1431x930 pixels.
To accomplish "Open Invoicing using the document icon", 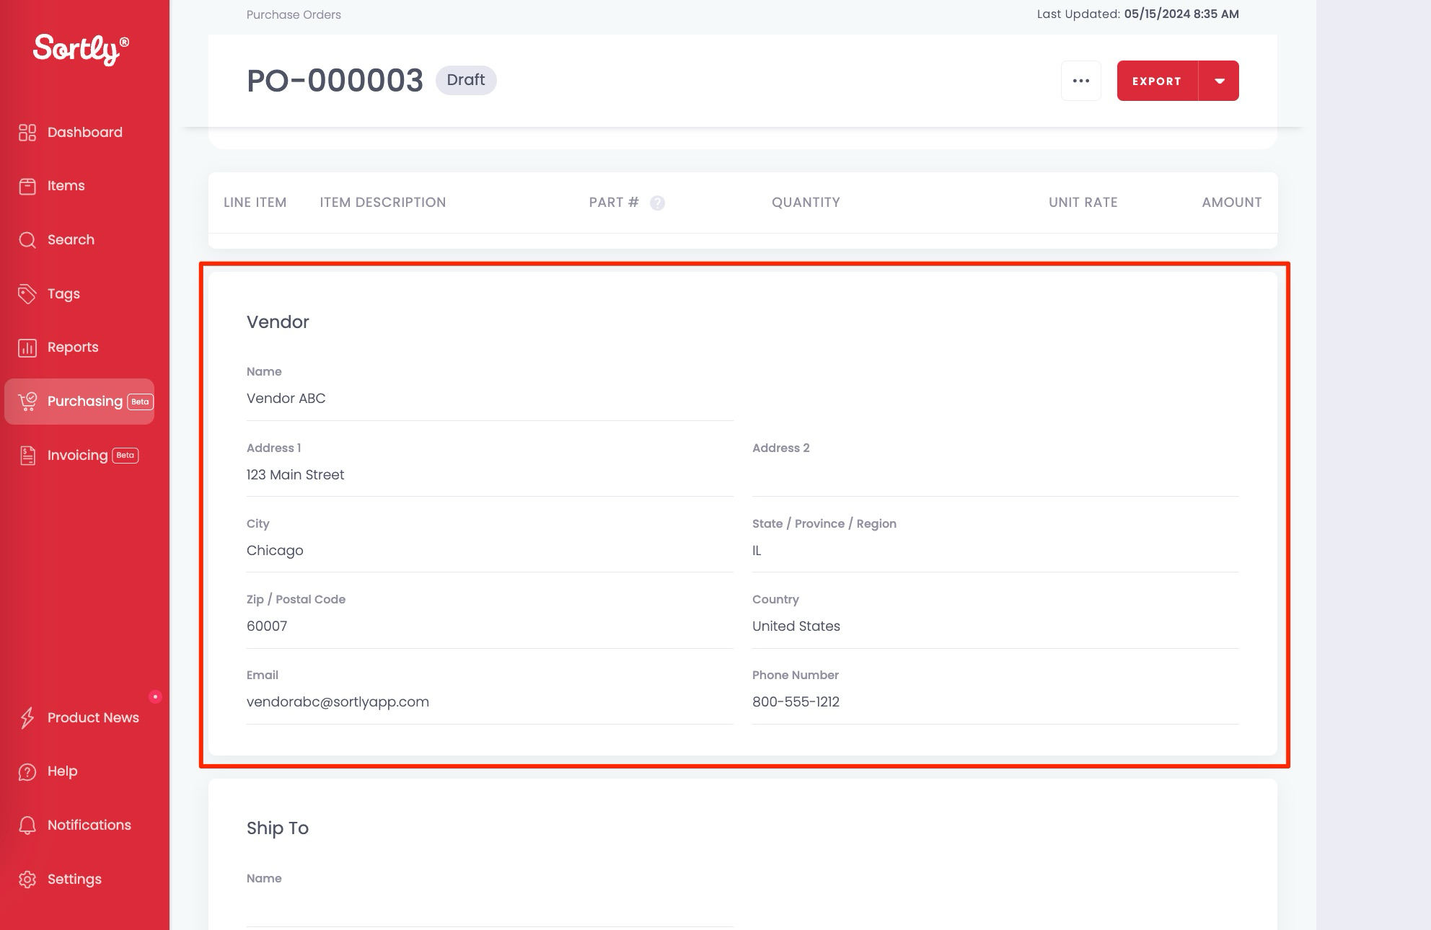I will point(27,455).
